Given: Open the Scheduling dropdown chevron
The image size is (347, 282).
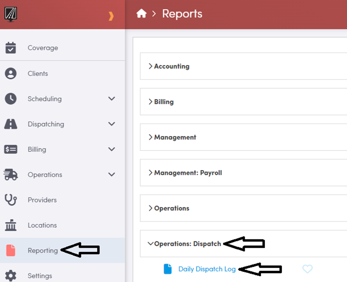Looking at the screenshot, I should tap(112, 99).
